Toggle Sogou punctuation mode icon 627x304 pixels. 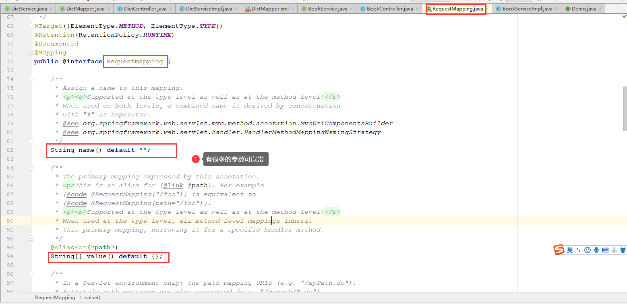point(579,250)
